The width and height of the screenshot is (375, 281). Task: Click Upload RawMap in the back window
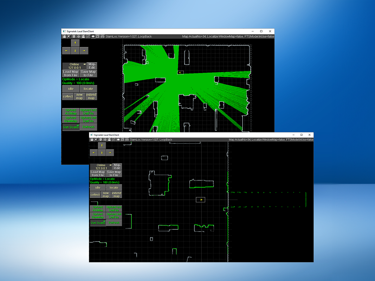[x=71, y=119]
